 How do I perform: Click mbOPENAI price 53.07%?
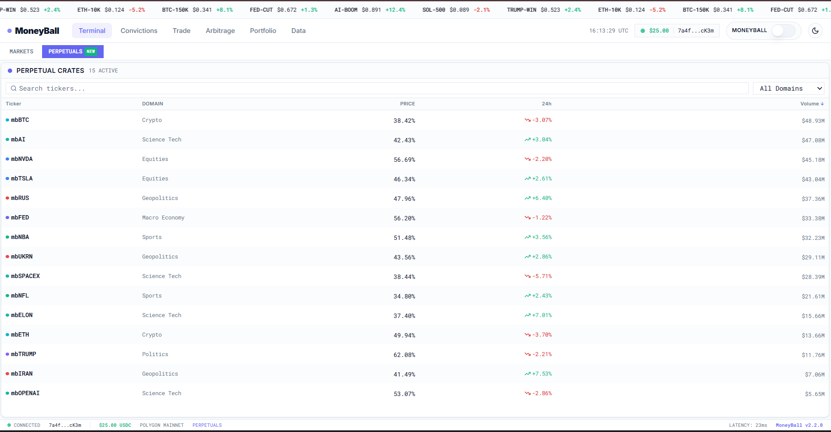pos(404,394)
